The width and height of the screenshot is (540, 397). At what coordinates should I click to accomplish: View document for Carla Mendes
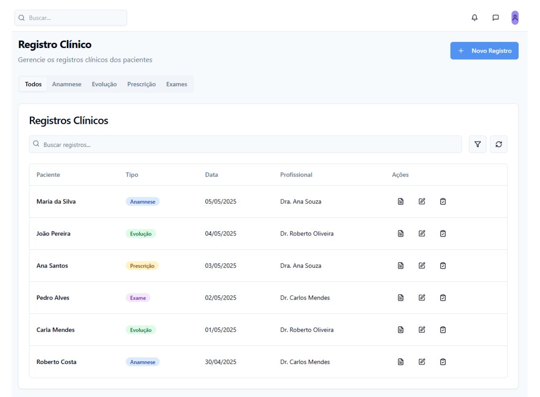[401, 330]
